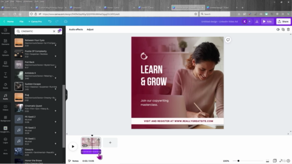Image resolution: width=292 pixels, height=164 pixels.
Task: Open the Background sidebar panel
Action: [x=5, y=118]
